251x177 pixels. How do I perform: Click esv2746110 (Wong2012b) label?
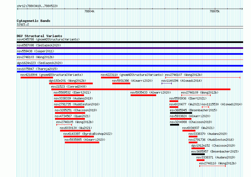pyautogui.click(x=218, y=163)
